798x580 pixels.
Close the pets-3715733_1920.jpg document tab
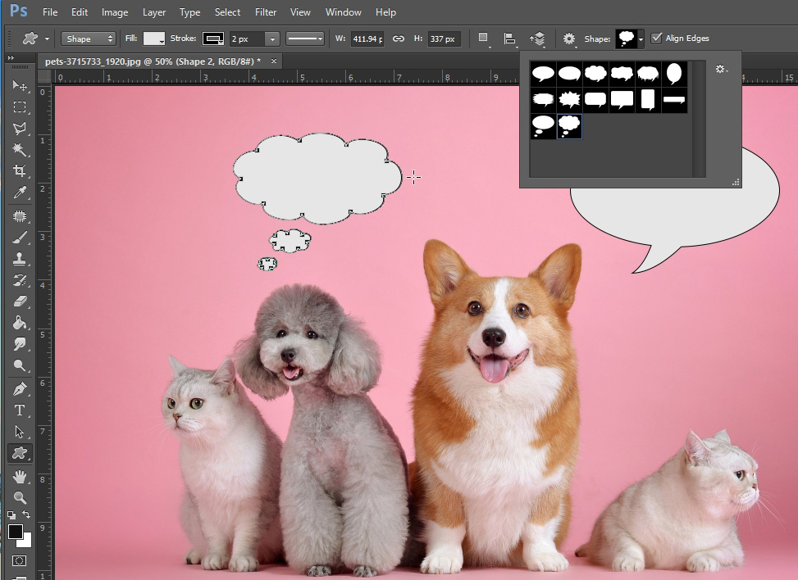(x=274, y=61)
